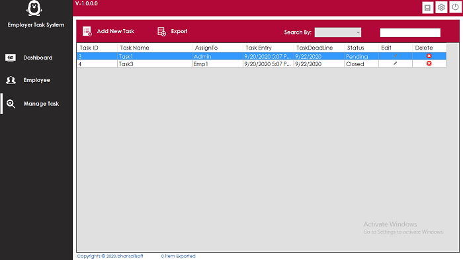Export the task list
This screenshot has width=463, height=260.
tap(179, 31)
